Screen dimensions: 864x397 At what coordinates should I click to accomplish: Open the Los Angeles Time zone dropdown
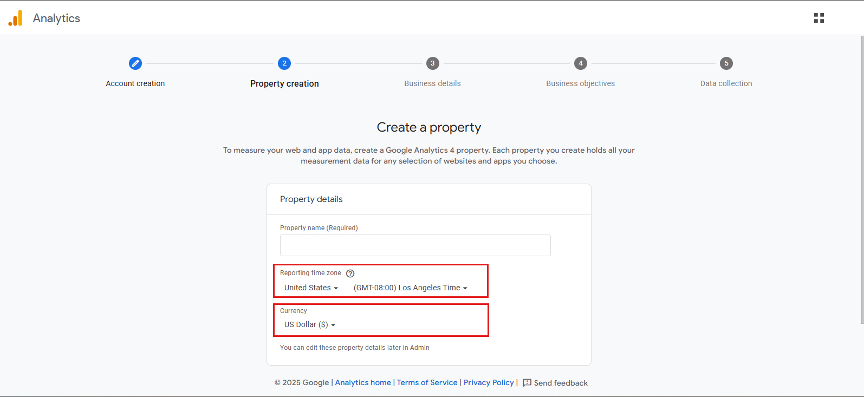[x=410, y=288]
